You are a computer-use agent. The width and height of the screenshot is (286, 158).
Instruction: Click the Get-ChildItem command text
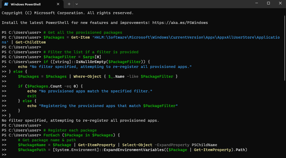coord(31,42)
